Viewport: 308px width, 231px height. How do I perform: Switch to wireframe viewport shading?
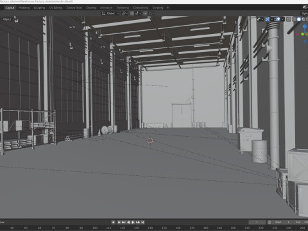(295, 19)
